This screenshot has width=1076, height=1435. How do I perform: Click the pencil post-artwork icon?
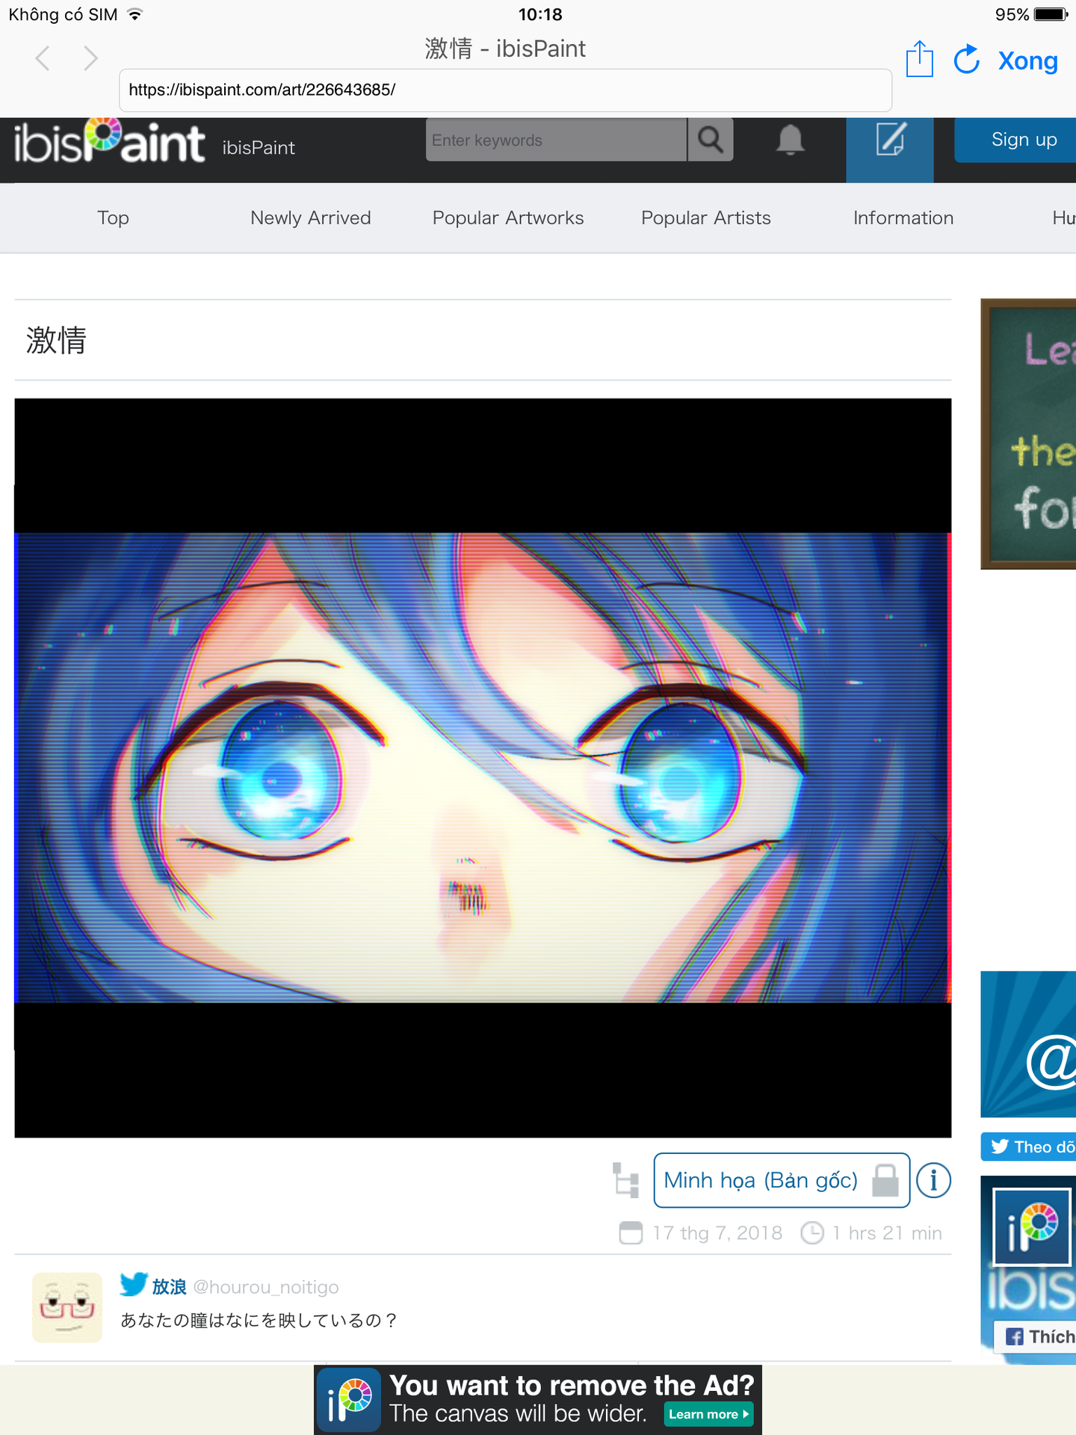890,149
